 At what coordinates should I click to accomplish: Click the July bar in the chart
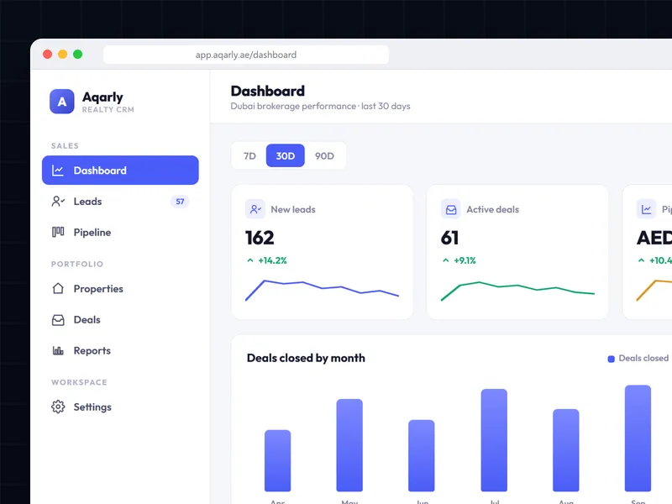click(494, 440)
